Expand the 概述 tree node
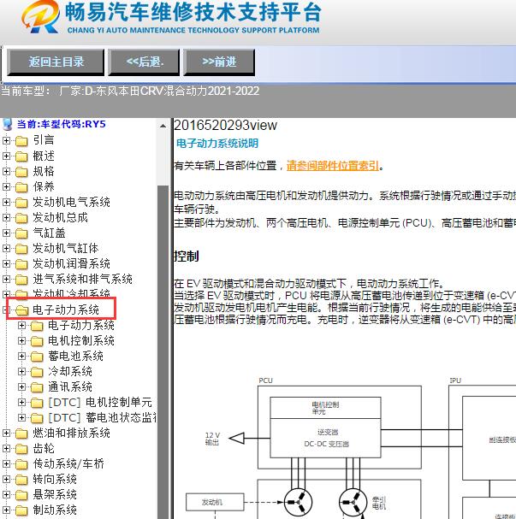 [x=6, y=156]
